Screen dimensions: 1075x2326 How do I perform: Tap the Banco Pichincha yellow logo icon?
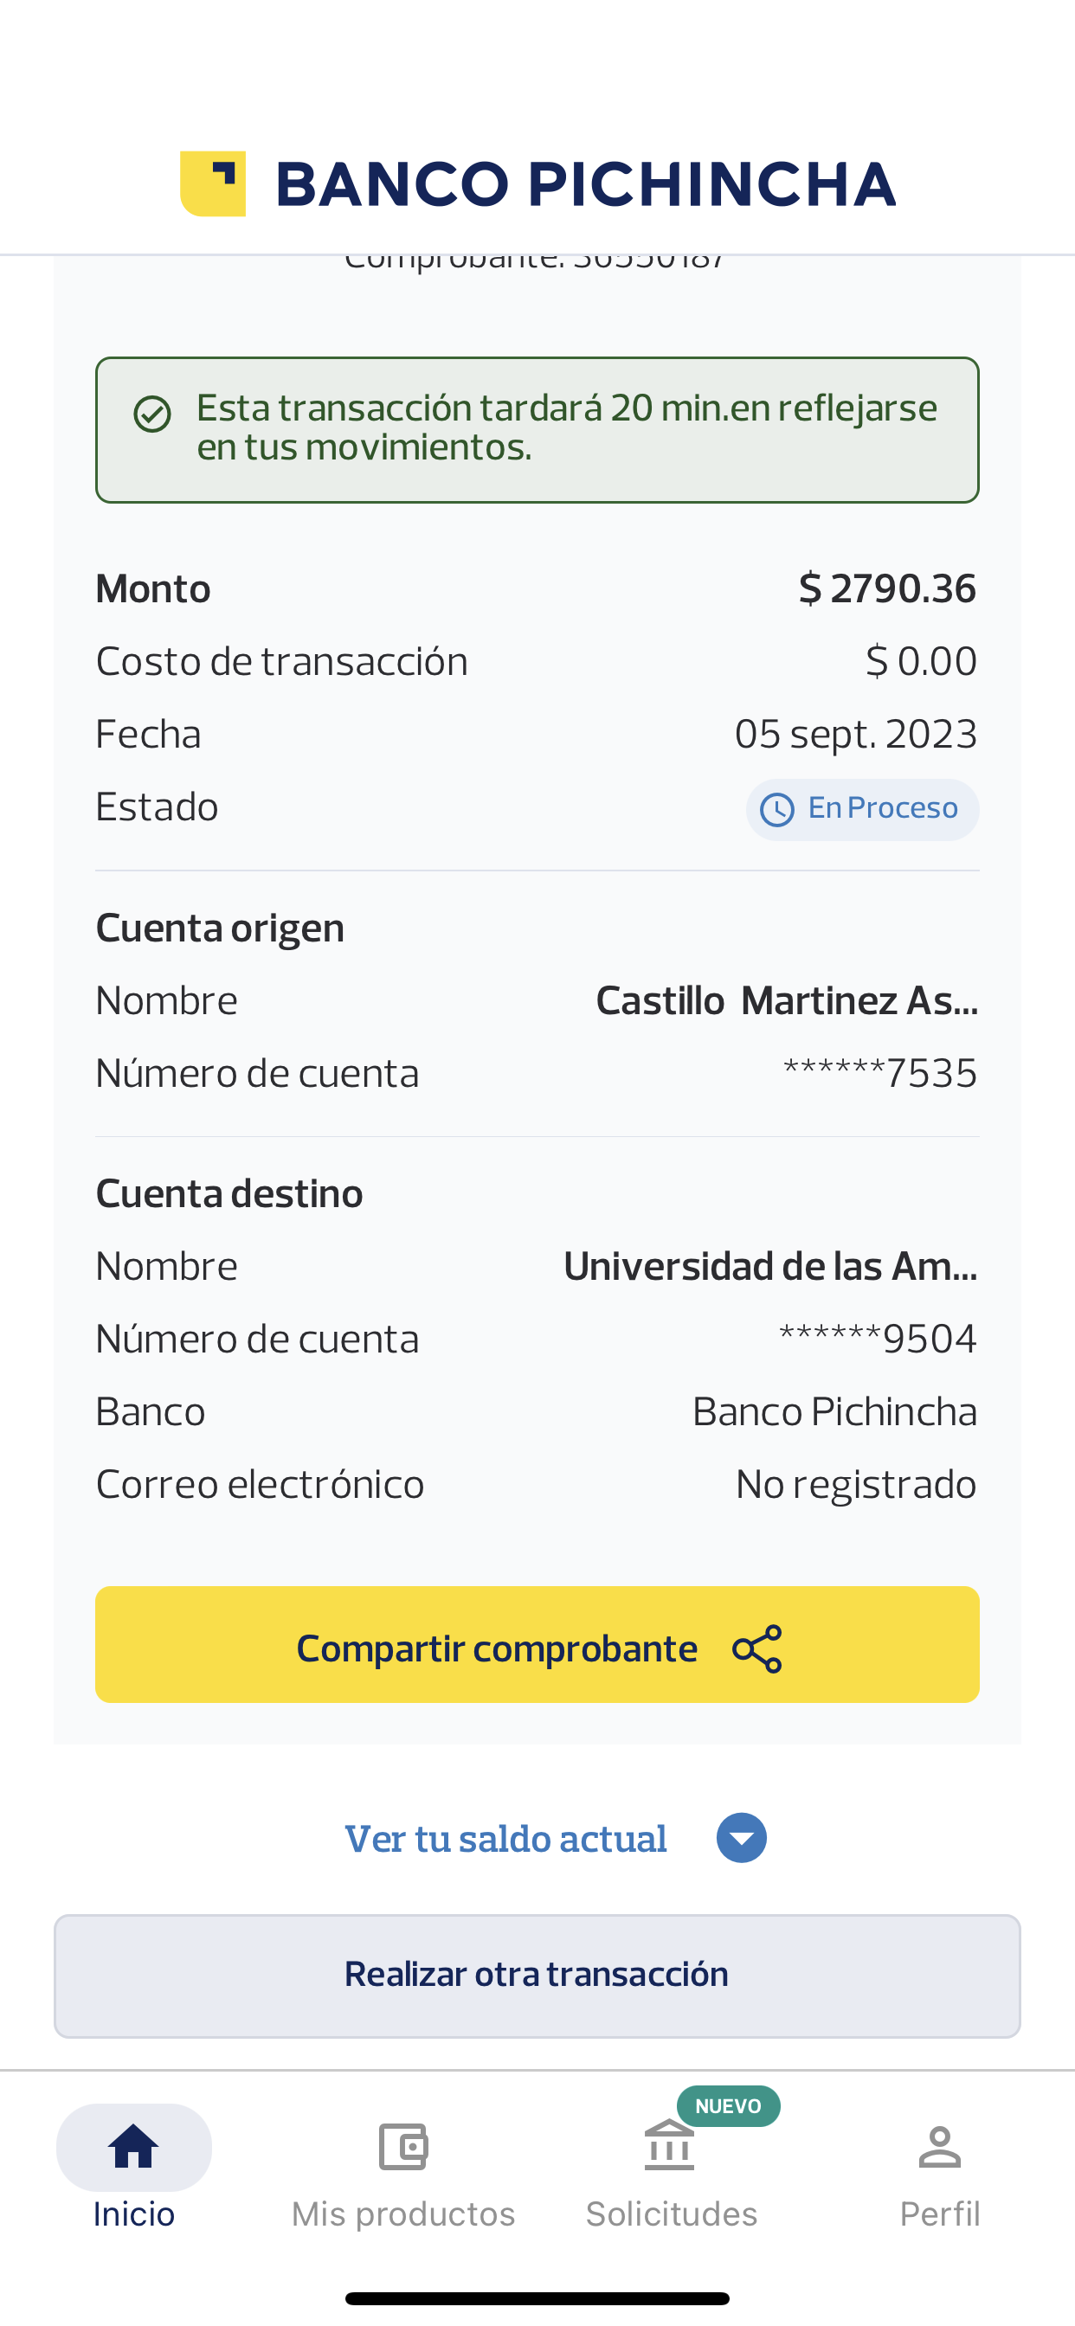point(213,183)
